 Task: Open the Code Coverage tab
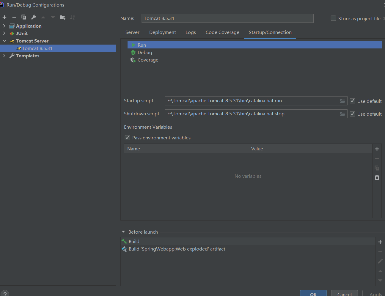coord(222,32)
